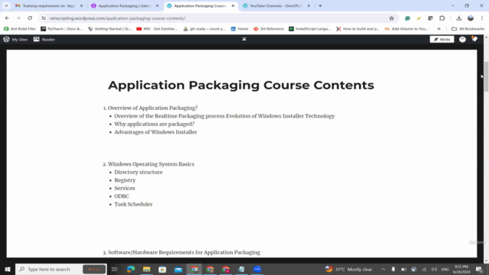Click 'Advantages of Windows Installer' bullet

pos(156,132)
